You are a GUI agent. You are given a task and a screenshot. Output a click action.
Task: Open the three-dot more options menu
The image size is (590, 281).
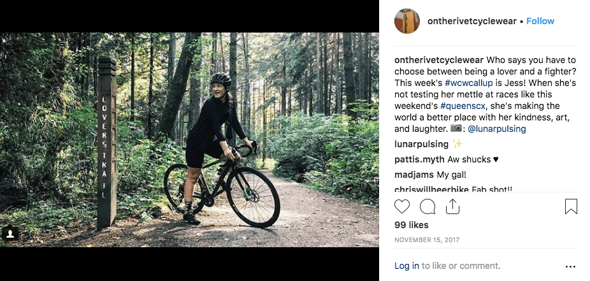(570, 266)
